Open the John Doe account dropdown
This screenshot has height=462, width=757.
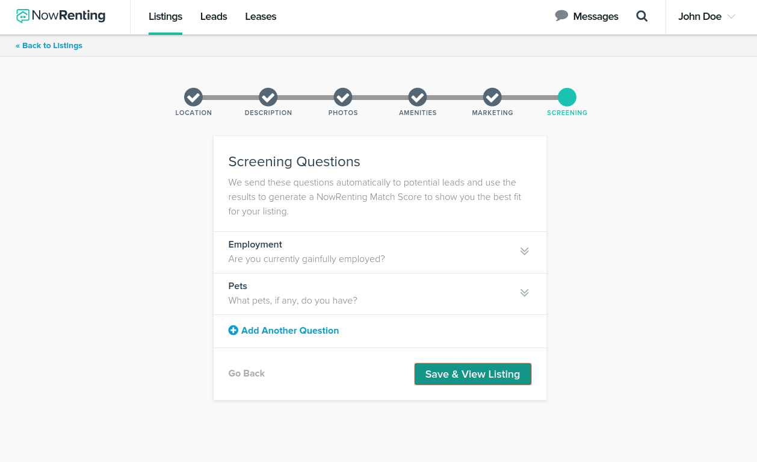706,17
